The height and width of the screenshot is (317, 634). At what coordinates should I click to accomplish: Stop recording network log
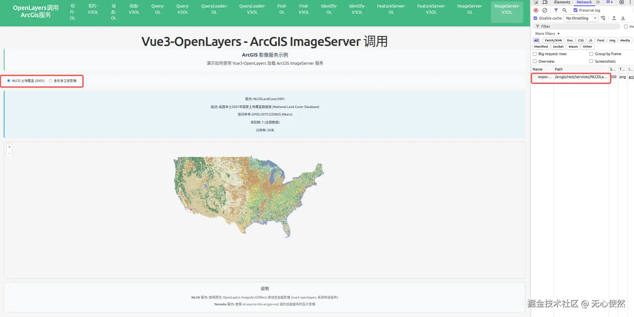[x=536, y=10]
